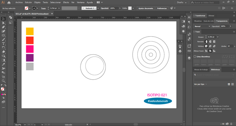This screenshot has height=126, width=236.
Task: Click the Buscar en Adobe Stock field
Action: tap(205, 2)
